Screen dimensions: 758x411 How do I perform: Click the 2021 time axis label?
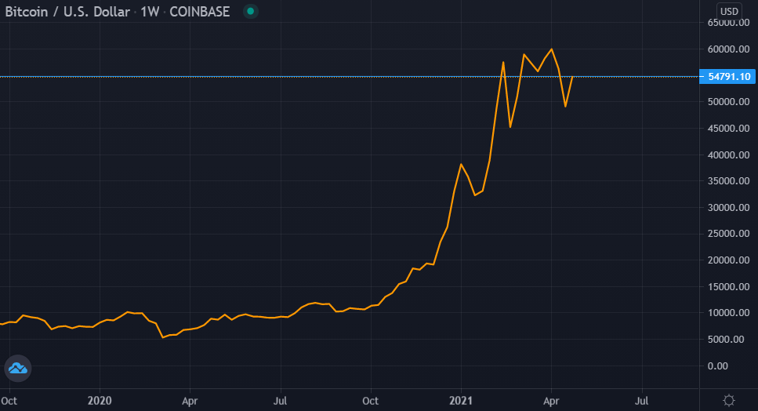click(461, 401)
